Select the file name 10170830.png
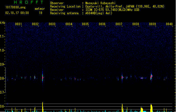The height and width of the screenshot is (112, 176). (16, 7)
